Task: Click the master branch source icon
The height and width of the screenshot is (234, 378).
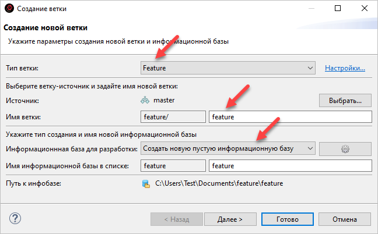Action: click(145, 100)
